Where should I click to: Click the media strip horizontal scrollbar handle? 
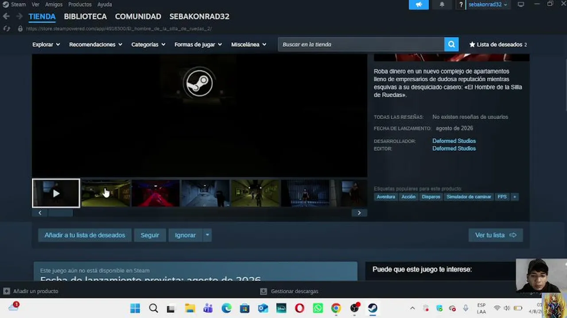click(x=60, y=213)
